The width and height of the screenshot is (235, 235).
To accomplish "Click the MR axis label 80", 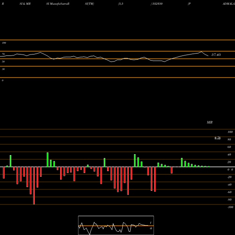I will 229,140.
